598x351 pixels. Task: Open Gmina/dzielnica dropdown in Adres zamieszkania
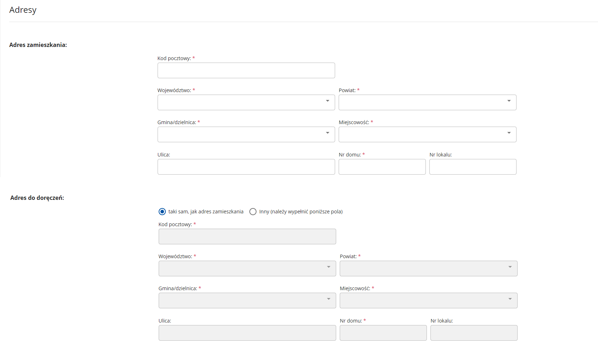tap(246, 134)
